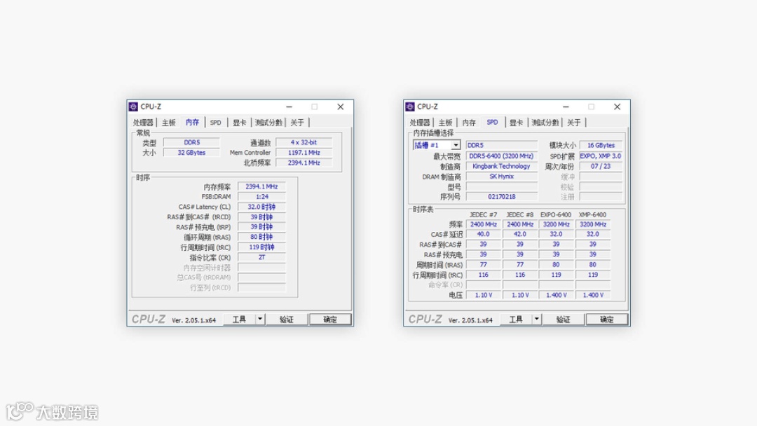Open 主板 tab in right CPU-Z window

(445, 123)
